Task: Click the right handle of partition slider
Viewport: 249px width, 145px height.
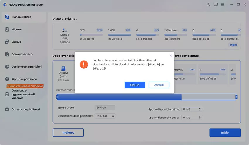Action: 236,97
